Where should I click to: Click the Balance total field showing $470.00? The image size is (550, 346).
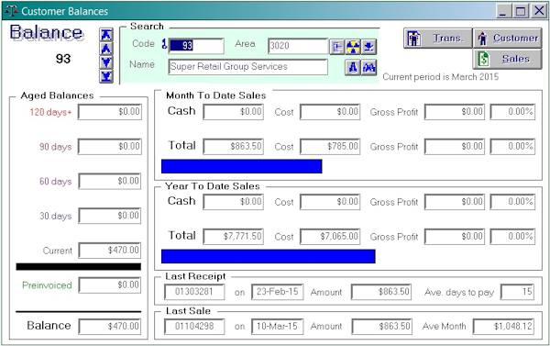[x=110, y=327]
